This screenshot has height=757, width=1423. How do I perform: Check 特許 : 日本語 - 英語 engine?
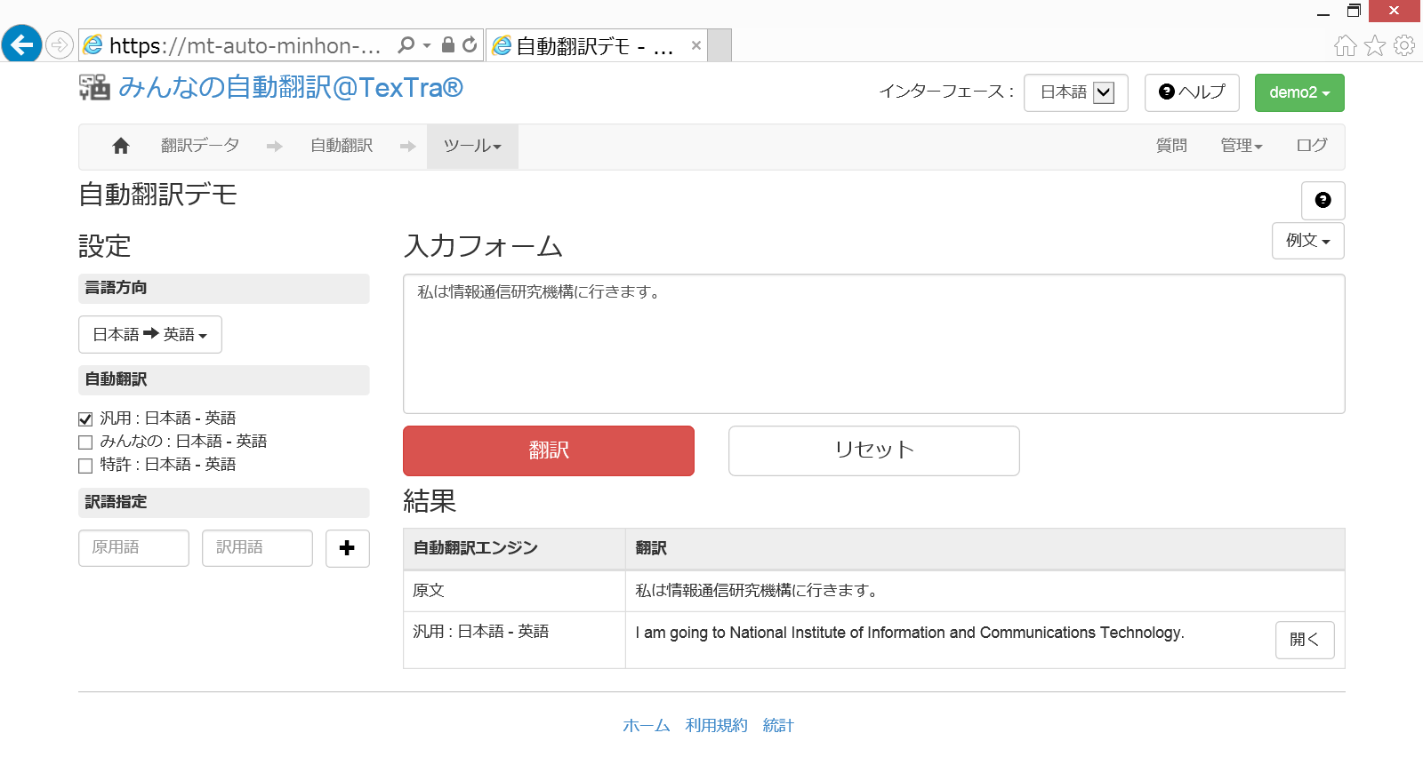85,466
